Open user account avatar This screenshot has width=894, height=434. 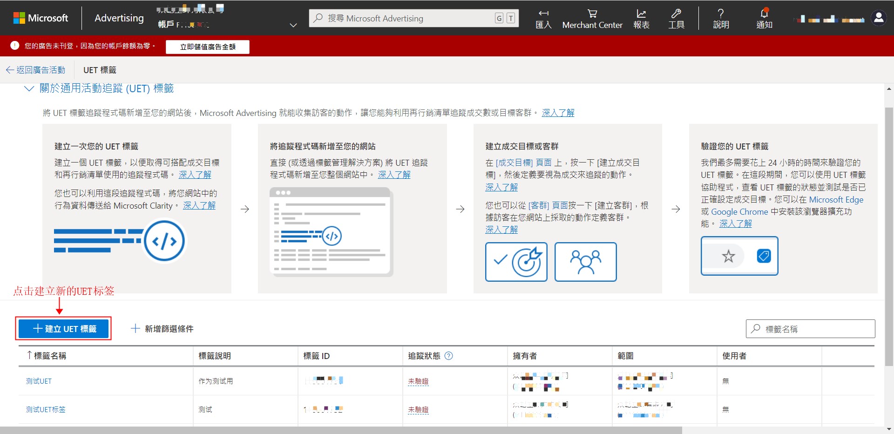[879, 18]
